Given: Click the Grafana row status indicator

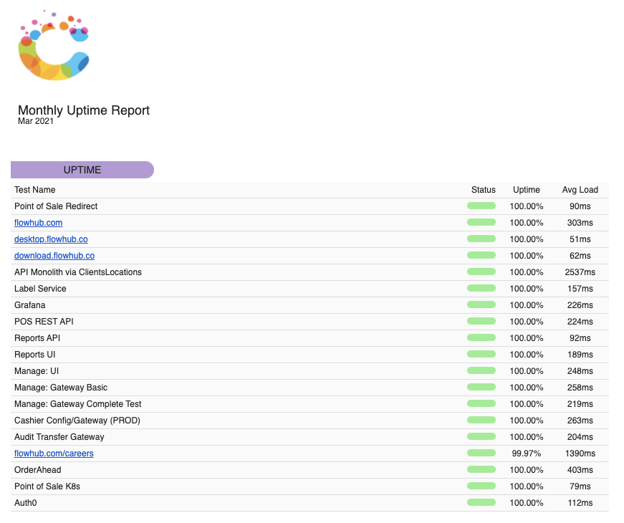Looking at the screenshot, I should (x=481, y=304).
